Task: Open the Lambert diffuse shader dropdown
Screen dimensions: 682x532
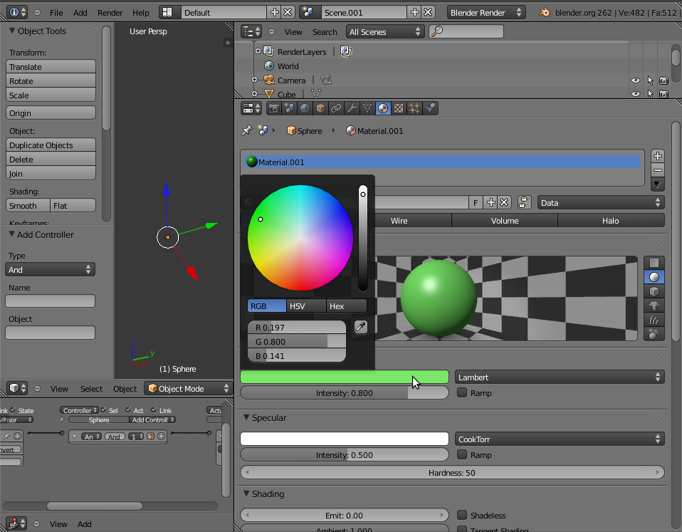Action: [560, 377]
